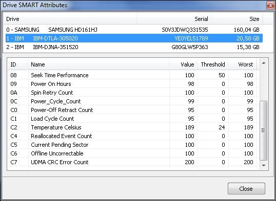Close the Drive SMART Attributes dialog
Screen dimensions: 276x201
click(x=246, y=189)
